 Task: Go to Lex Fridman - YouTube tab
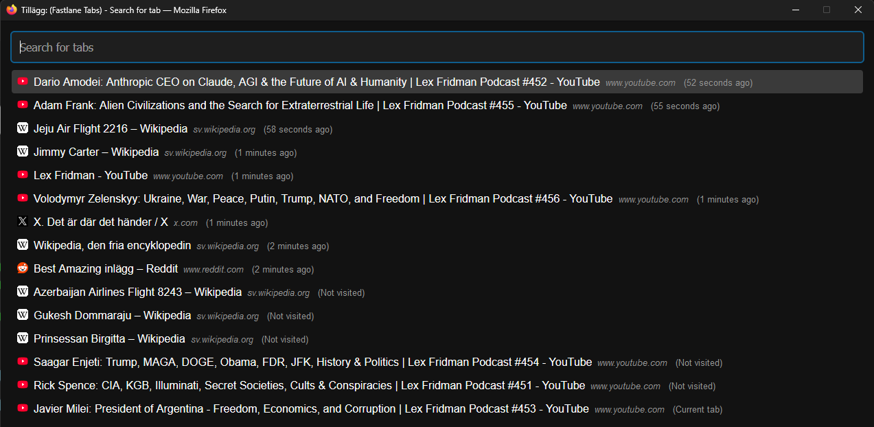click(437, 175)
